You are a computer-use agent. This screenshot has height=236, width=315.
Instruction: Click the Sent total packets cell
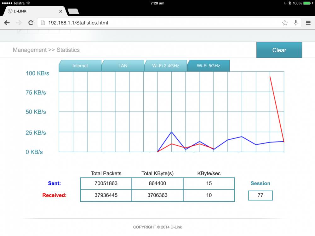pyautogui.click(x=106, y=183)
